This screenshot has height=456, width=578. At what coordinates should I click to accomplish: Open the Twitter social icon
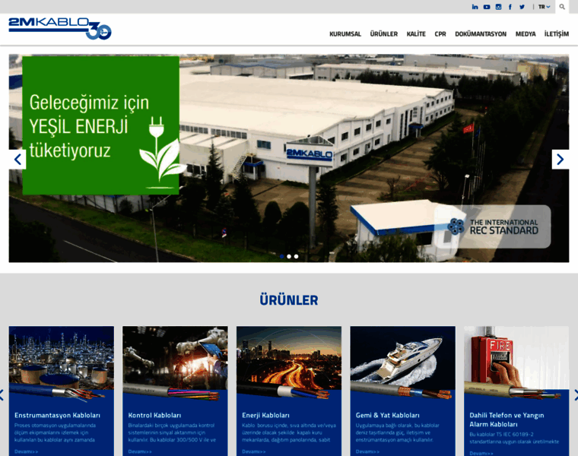pos(522,7)
